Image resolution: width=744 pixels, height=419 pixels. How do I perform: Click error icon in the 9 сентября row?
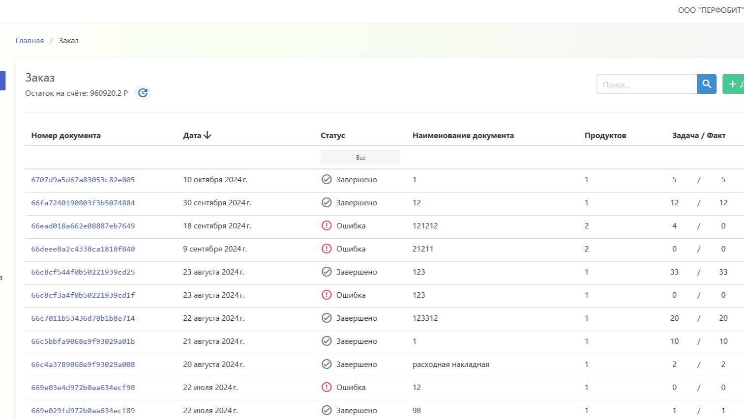[327, 249]
